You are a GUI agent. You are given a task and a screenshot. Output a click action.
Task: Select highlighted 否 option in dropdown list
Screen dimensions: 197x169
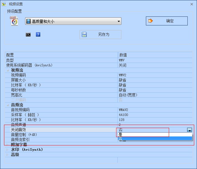155,139
